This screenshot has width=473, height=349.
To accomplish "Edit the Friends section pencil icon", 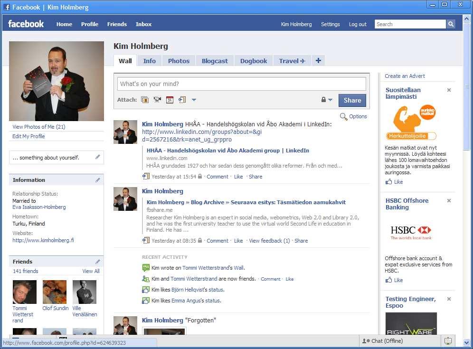I will pyautogui.click(x=98, y=262).
